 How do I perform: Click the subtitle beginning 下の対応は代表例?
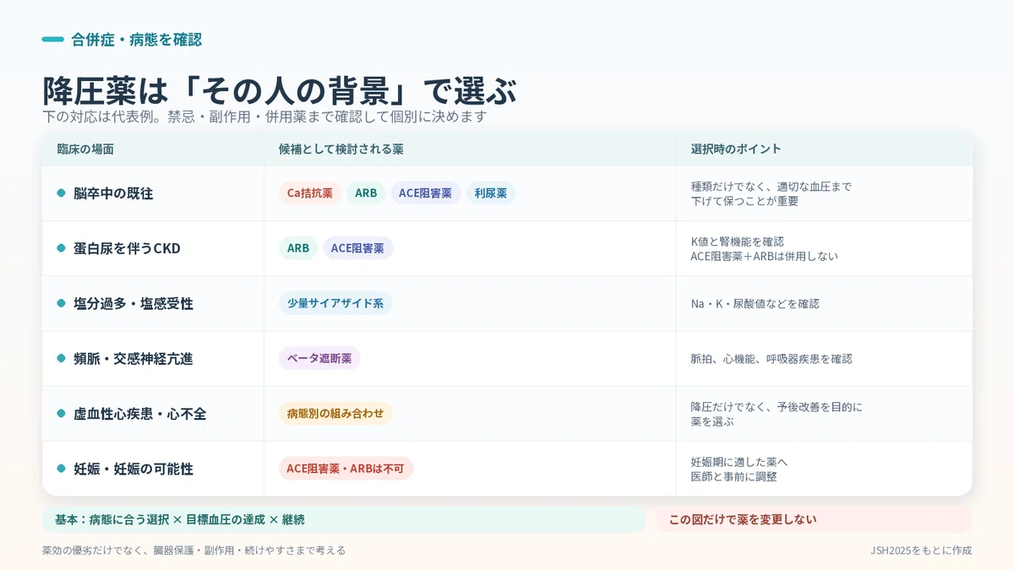(264, 117)
